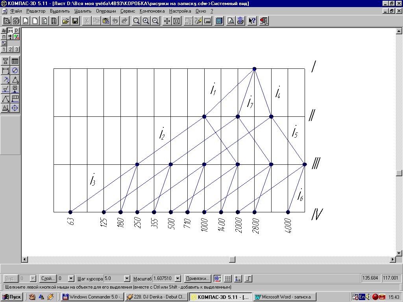Select the linear dimension tool
Image resolution: width=403 pixels, height=302 pixels.
click(6, 70)
